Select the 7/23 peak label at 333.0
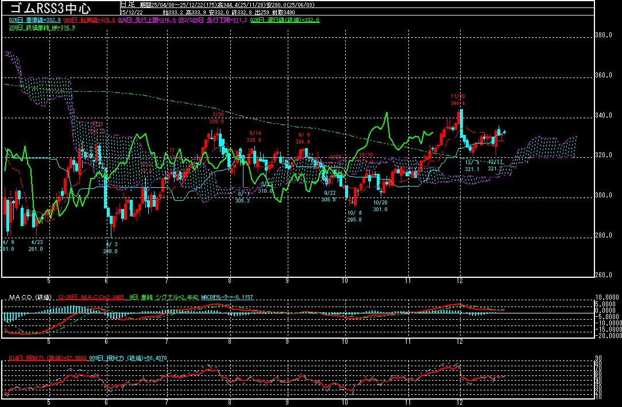 point(217,118)
